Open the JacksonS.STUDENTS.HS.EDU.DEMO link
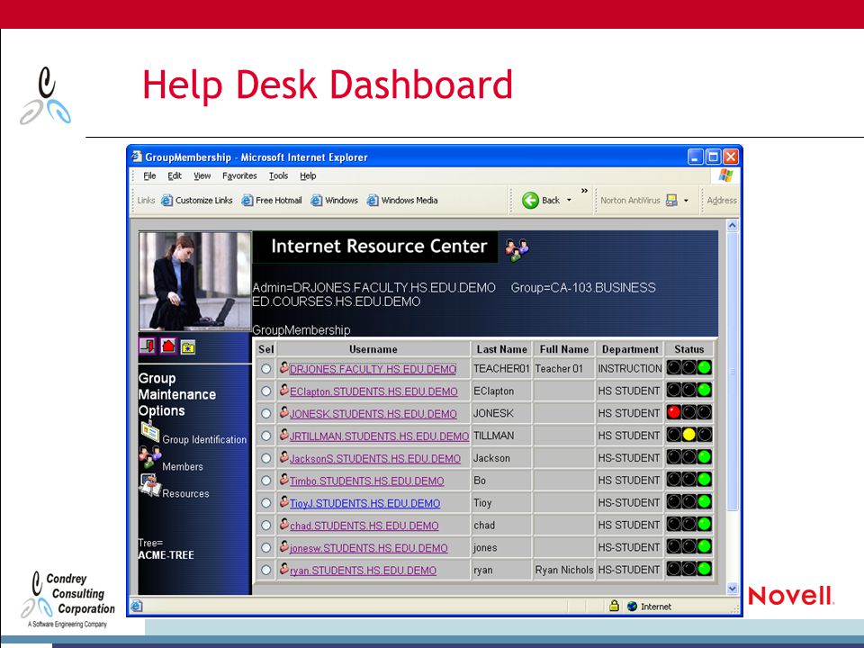This screenshot has height=648, width=864. tap(375, 458)
